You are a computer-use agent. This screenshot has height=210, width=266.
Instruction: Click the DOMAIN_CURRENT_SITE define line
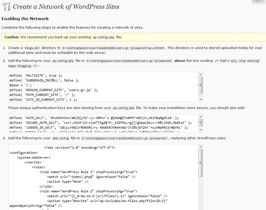point(54,90)
